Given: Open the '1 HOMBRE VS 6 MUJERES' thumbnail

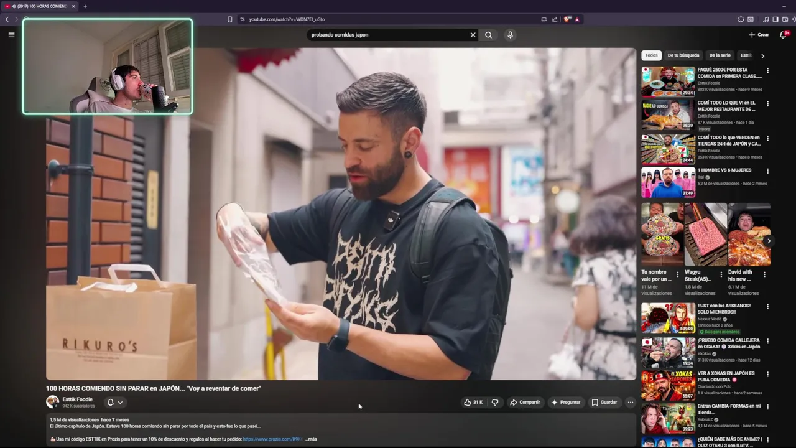Looking at the screenshot, I should [x=668, y=182].
